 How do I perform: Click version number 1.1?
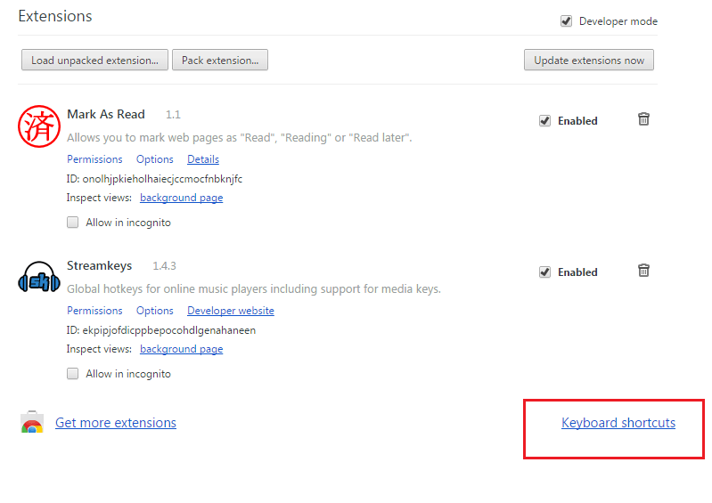tap(173, 114)
